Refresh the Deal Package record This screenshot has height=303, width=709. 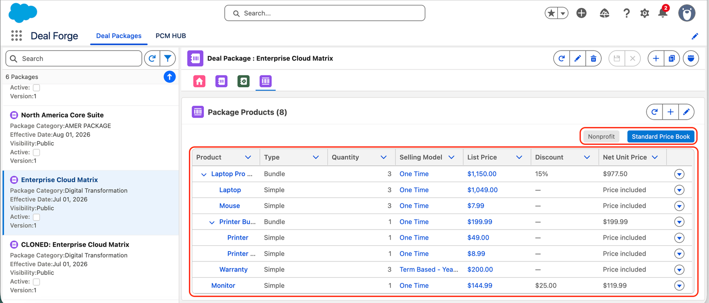(x=561, y=58)
